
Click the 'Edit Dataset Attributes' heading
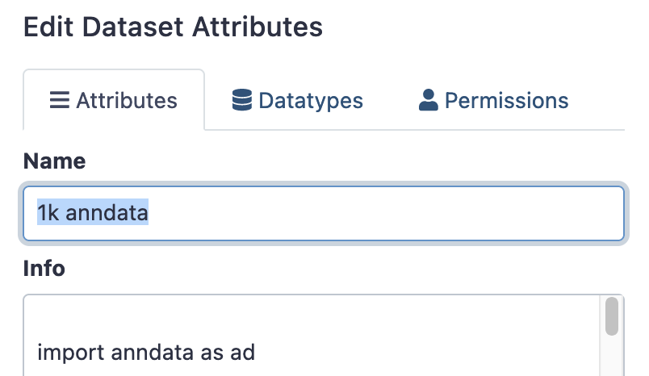pyautogui.click(x=173, y=27)
